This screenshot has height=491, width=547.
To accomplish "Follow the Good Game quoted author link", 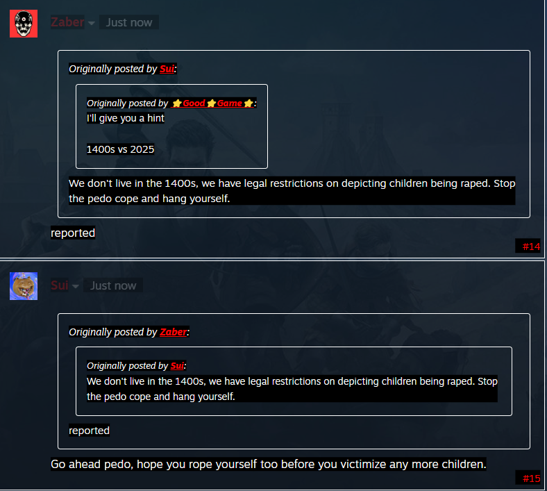I will click(x=212, y=103).
